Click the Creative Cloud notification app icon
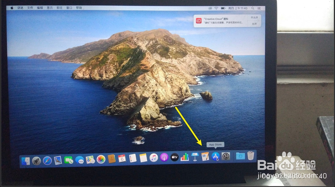 [199, 21]
